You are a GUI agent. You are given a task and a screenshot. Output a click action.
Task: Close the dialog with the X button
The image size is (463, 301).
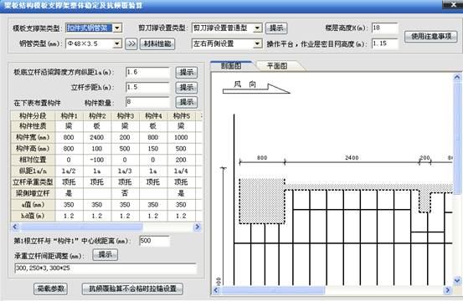tap(453, 5)
